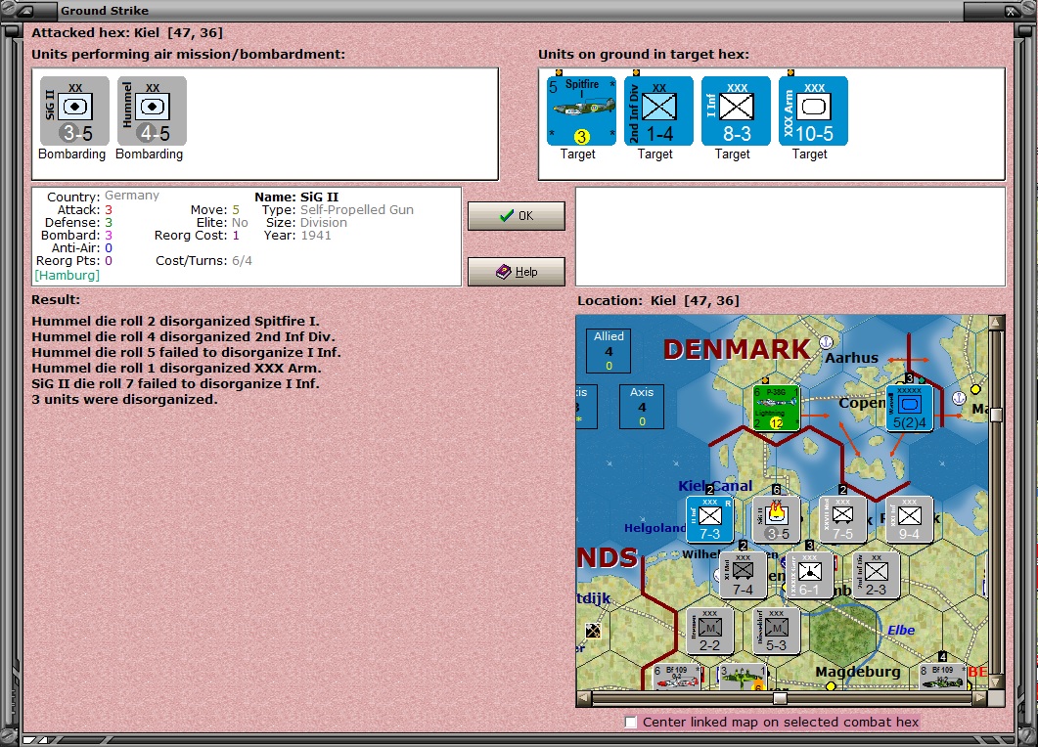Select the Hummel bombarding unit counter
Image resolution: width=1038 pixels, height=747 pixels.
(x=152, y=110)
